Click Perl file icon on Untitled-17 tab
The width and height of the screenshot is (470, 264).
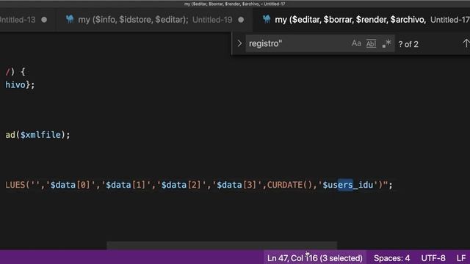tap(267, 19)
